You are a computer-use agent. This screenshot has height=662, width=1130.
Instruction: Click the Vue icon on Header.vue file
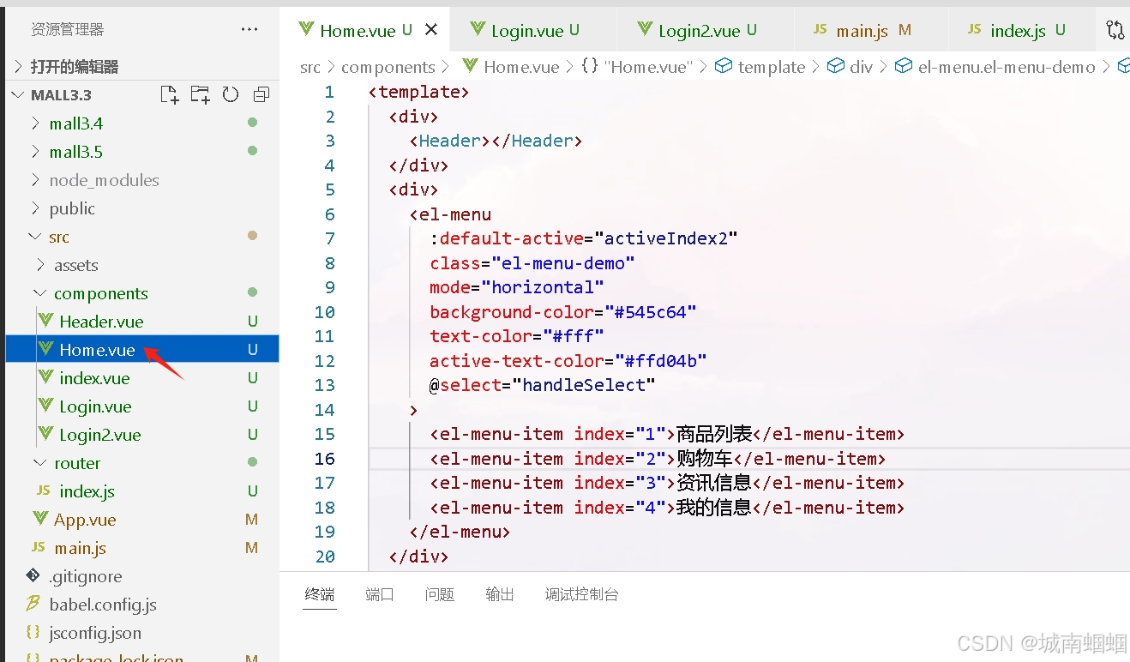pyautogui.click(x=45, y=322)
